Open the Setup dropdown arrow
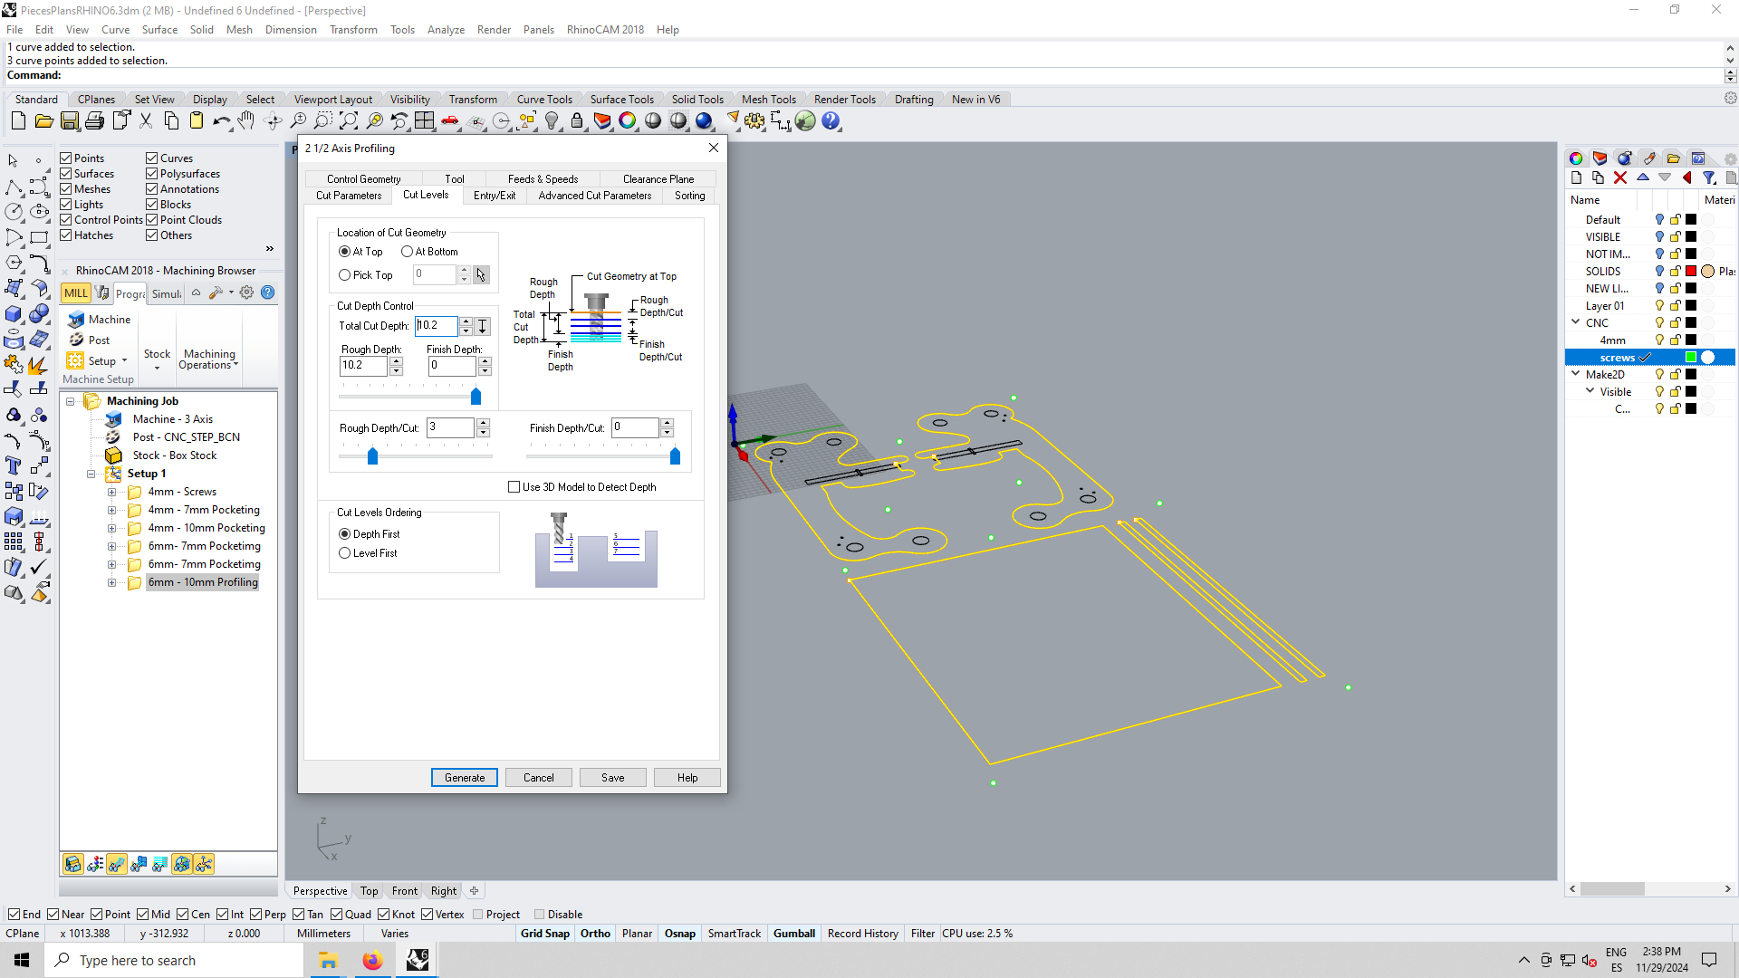Screen dimensions: 1739x978 coord(124,361)
